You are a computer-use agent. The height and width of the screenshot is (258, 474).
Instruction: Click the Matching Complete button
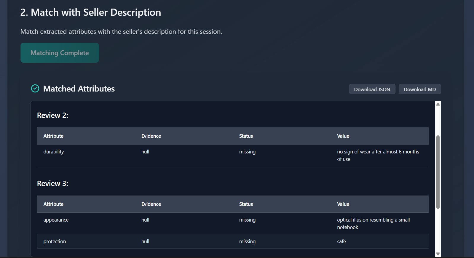pos(60,53)
